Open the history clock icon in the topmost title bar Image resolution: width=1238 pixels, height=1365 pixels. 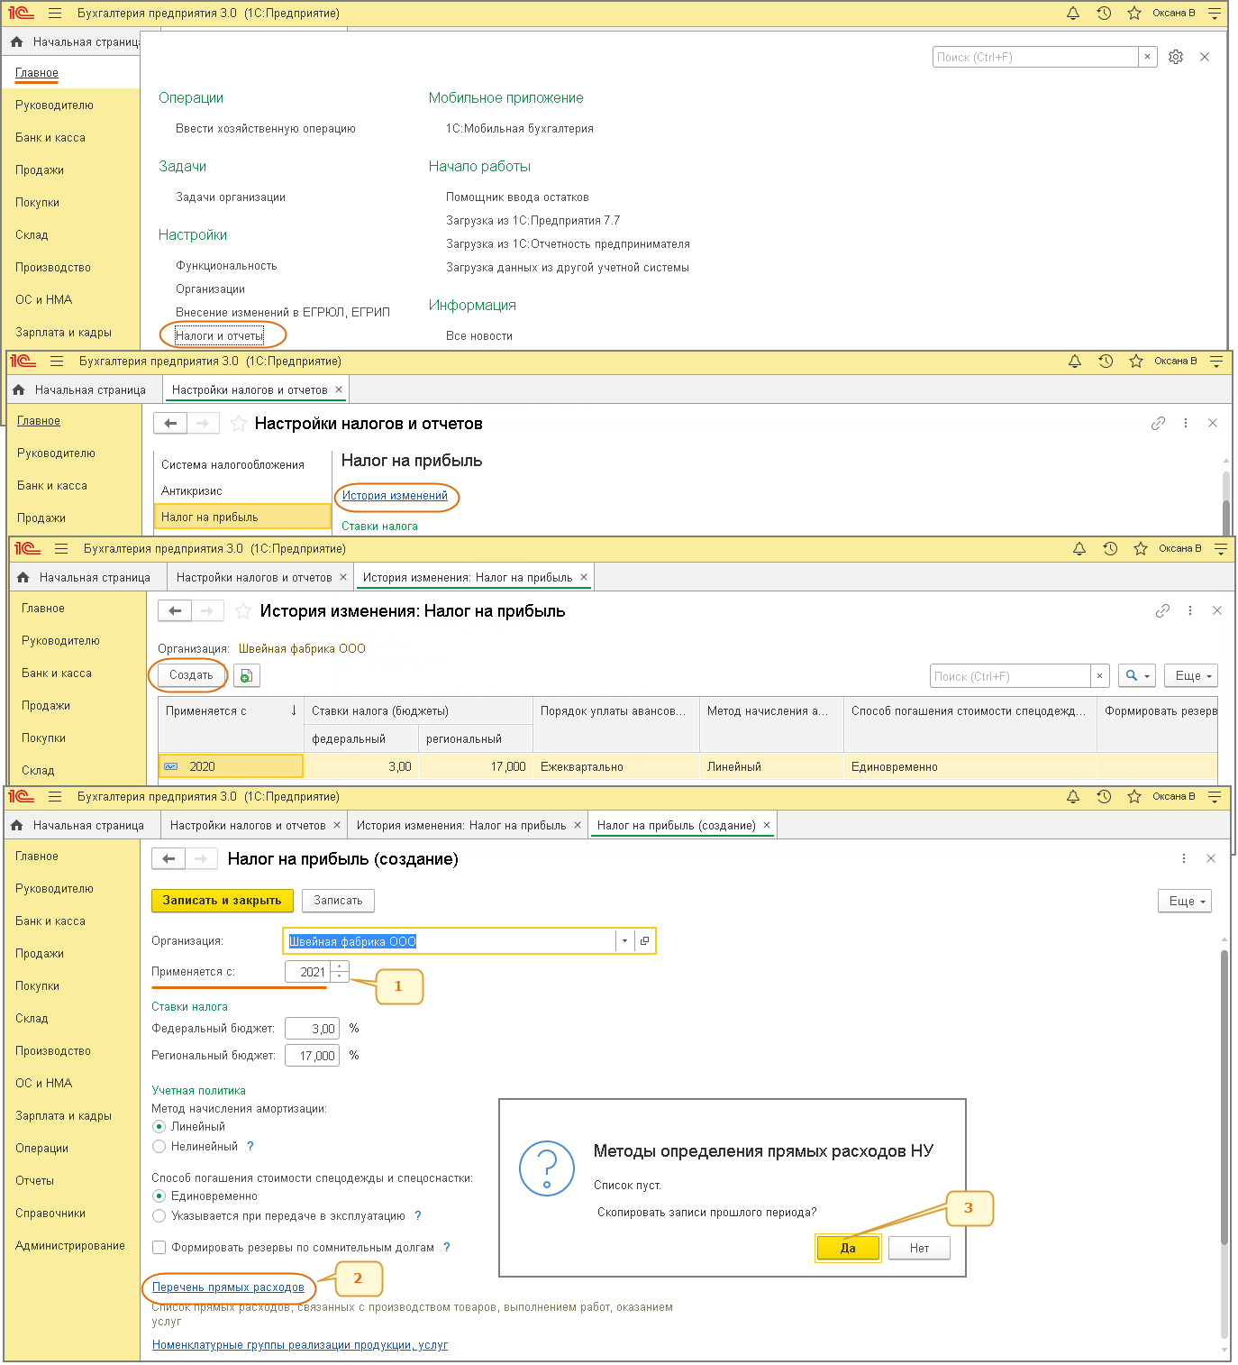tap(1104, 14)
